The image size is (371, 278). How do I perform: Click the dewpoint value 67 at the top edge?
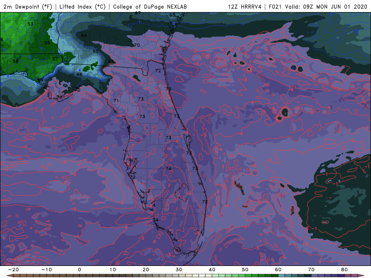tap(138, 13)
